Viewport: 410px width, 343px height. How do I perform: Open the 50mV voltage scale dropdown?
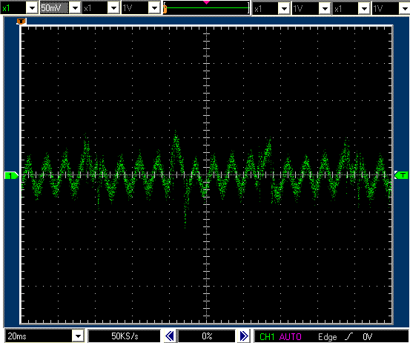coord(75,8)
